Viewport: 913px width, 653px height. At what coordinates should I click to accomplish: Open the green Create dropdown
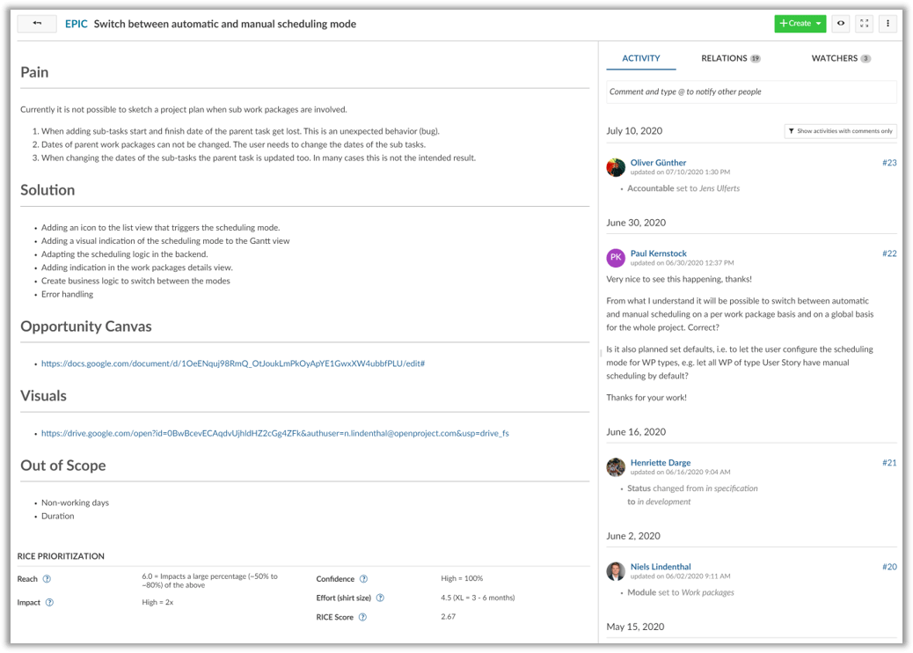pyautogui.click(x=800, y=24)
